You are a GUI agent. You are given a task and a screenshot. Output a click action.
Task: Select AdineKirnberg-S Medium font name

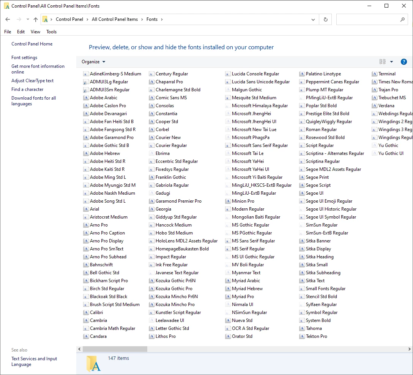115,74
